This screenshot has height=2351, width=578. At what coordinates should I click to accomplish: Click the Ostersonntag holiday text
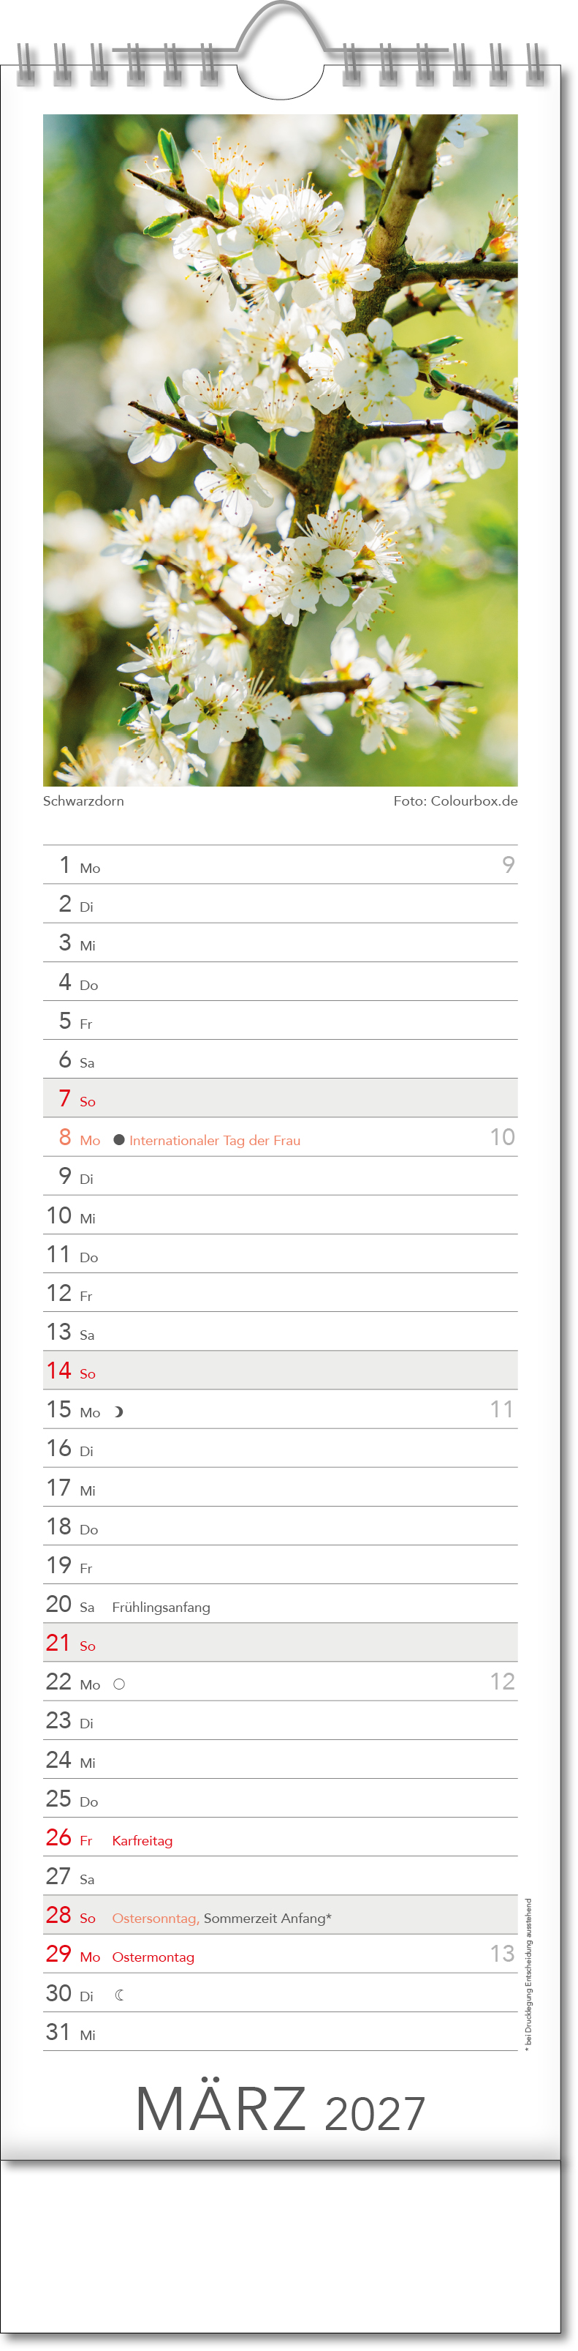(x=155, y=1919)
